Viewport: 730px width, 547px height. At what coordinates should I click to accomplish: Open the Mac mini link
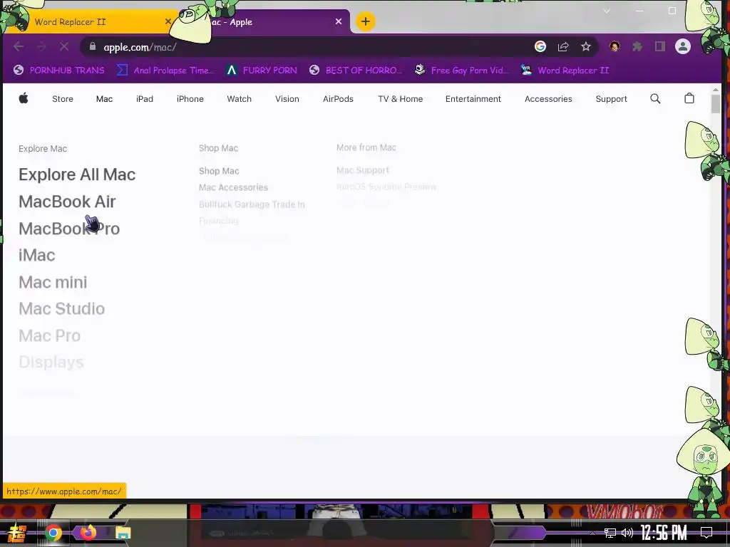(x=53, y=282)
